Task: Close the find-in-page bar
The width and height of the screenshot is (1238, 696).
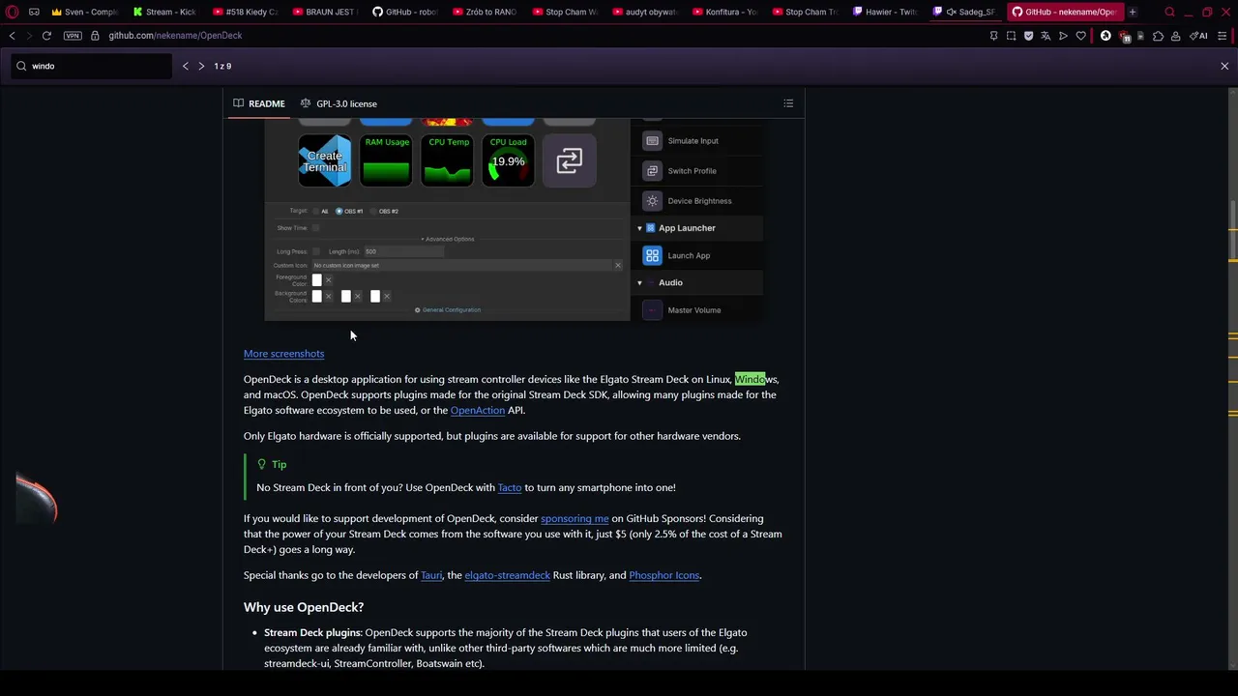Action: [x=1224, y=66]
